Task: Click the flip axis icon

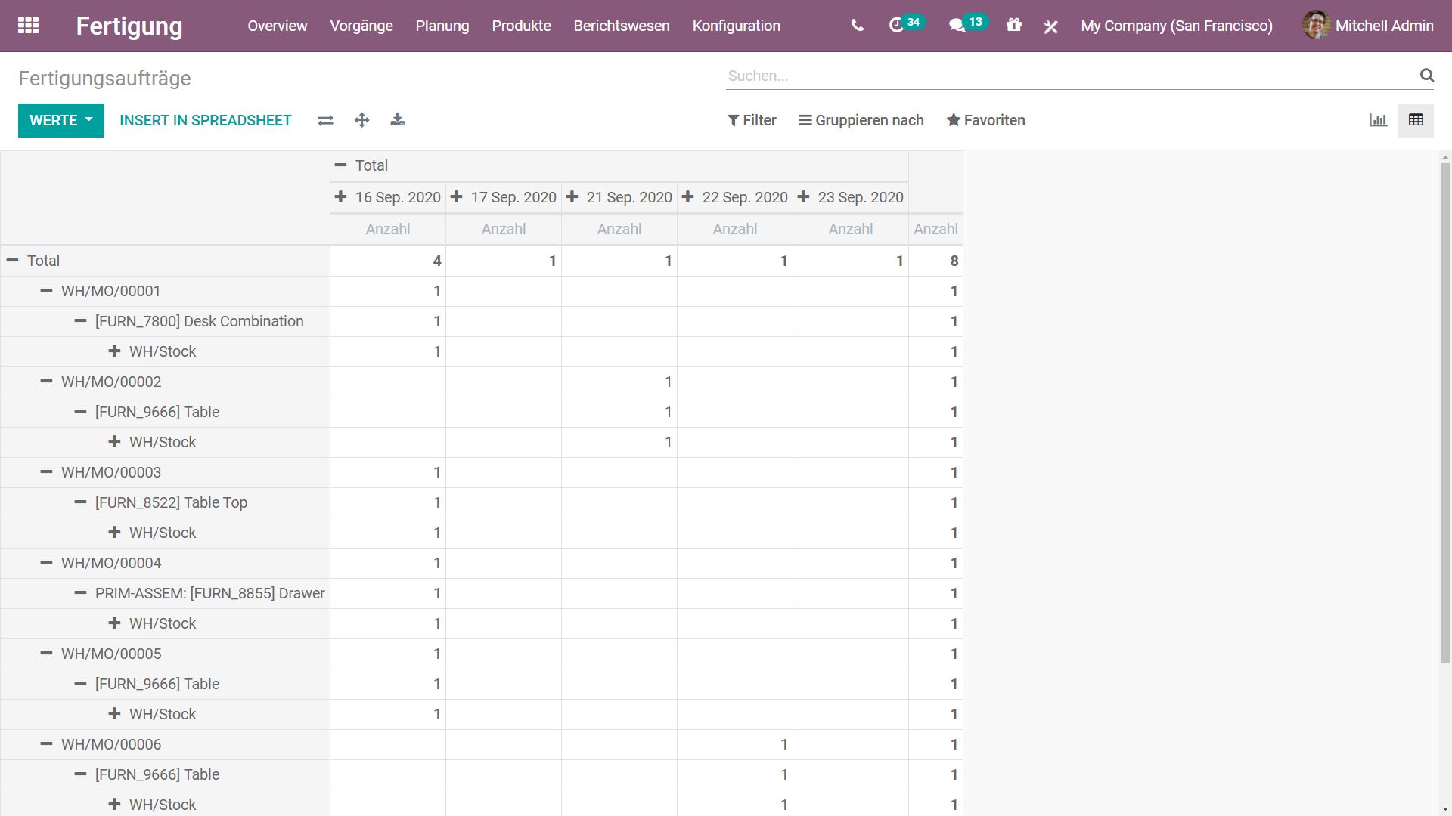Action: pyautogui.click(x=325, y=120)
